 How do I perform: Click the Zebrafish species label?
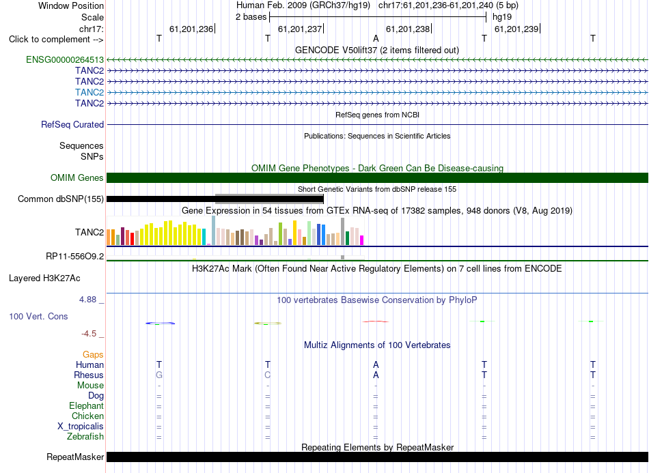[x=85, y=436]
